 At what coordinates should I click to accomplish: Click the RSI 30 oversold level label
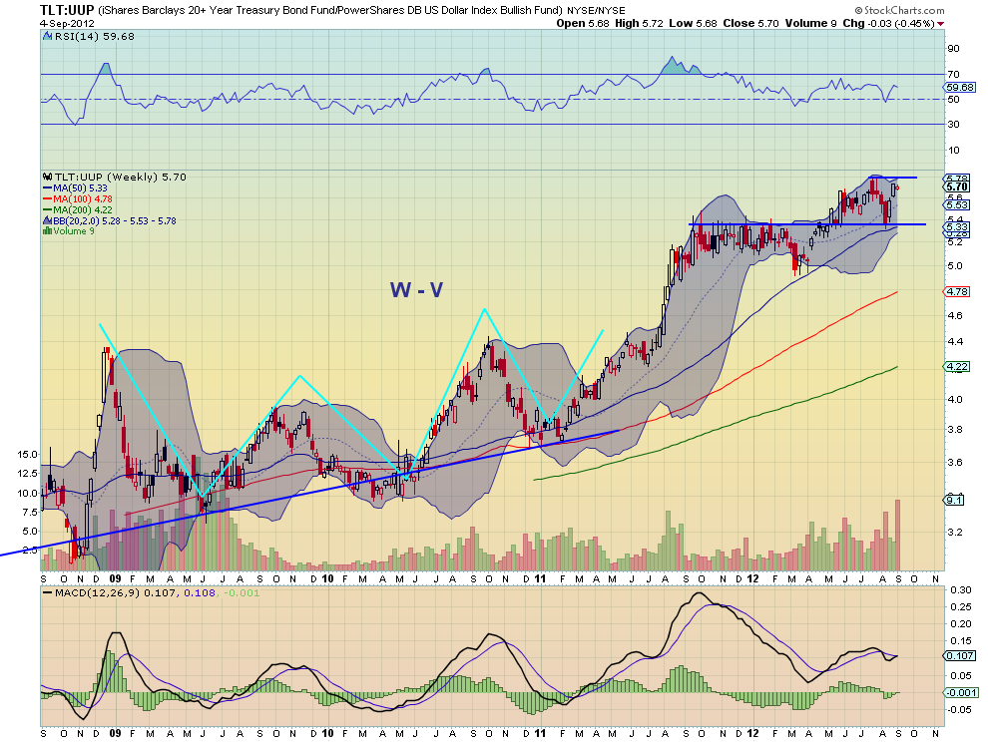tap(953, 125)
